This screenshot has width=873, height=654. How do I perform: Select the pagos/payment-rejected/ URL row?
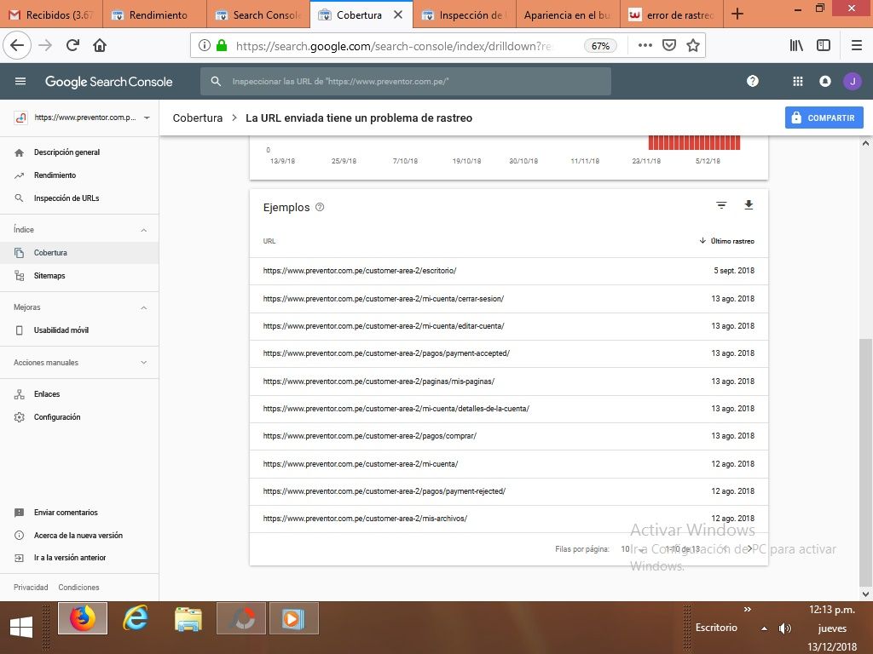(508, 491)
